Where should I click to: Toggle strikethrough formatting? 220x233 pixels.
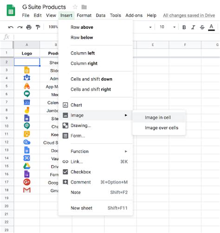pyautogui.click(x=202, y=27)
